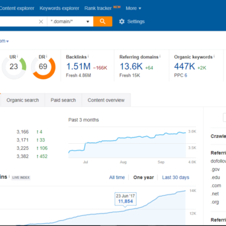Screen dimensions: 226x226
Task: Click the orange search magnifier button
Action: click(102, 21)
